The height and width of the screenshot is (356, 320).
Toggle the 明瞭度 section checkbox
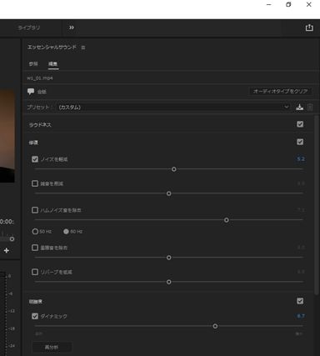(300, 301)
